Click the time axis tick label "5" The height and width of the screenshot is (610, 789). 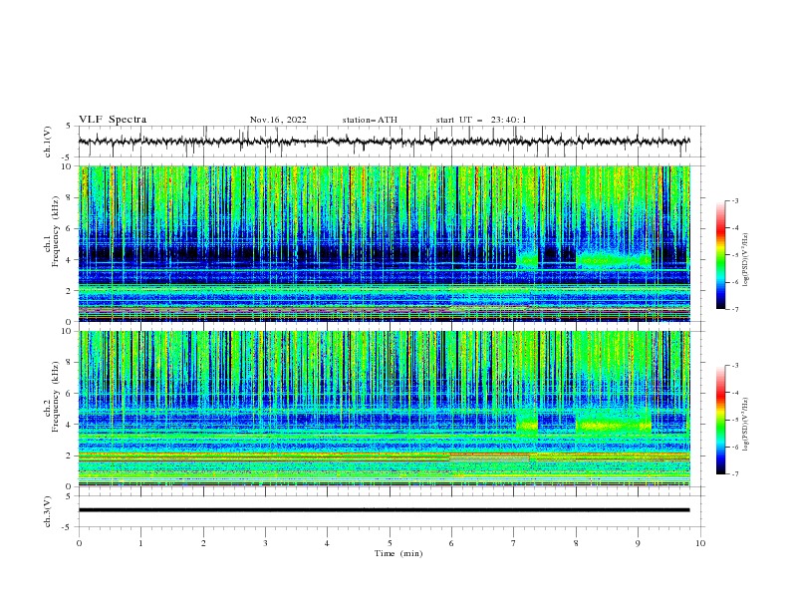390,543
